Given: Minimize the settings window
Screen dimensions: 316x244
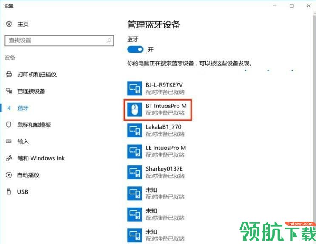Looking at the screenshot, I should coord(275,6).
